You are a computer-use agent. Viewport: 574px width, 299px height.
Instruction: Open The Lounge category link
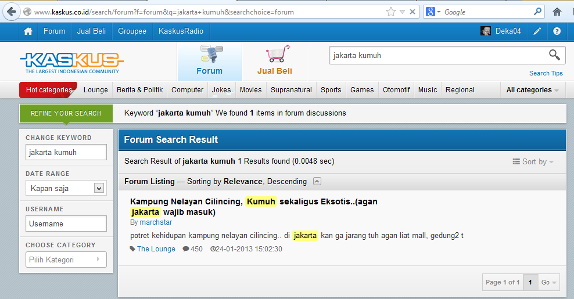pos(156,249)
